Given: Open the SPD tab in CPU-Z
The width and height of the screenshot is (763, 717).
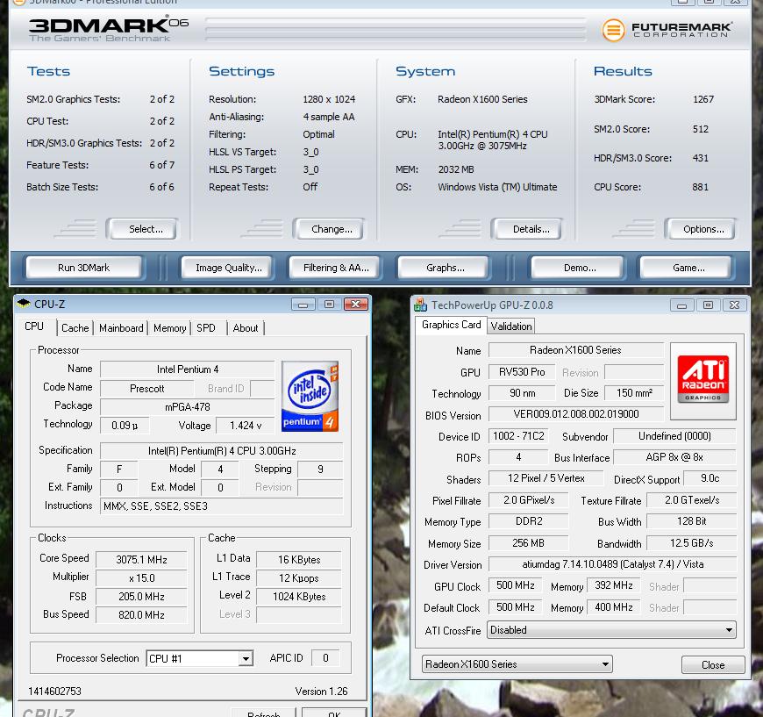Looking at the screenshot, I should tap(206, 328).
